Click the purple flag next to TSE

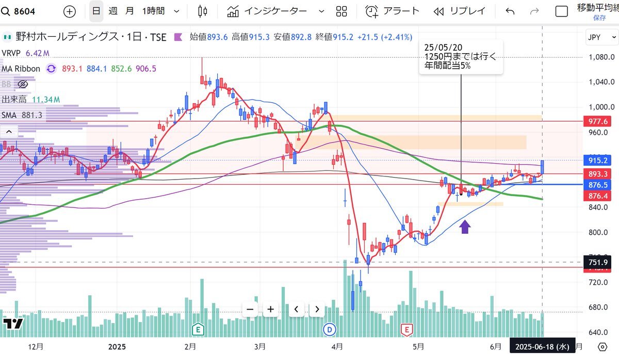click(178, 37)
